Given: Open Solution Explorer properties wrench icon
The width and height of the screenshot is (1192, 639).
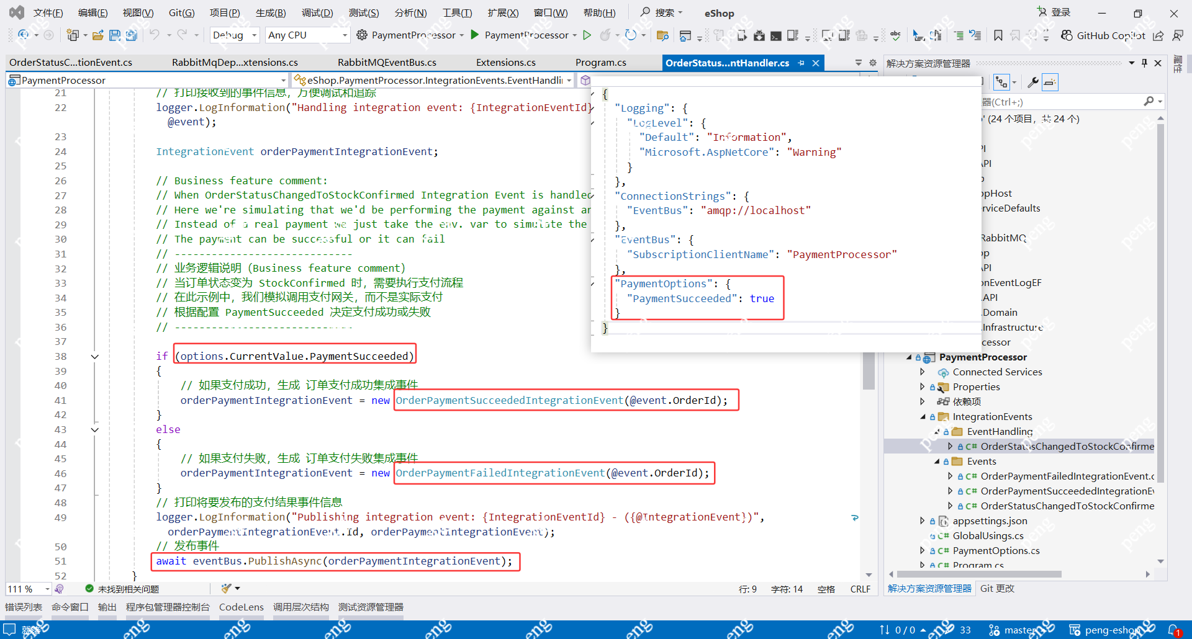Looking at the screenshot, I should click(x=1032, y=82).
